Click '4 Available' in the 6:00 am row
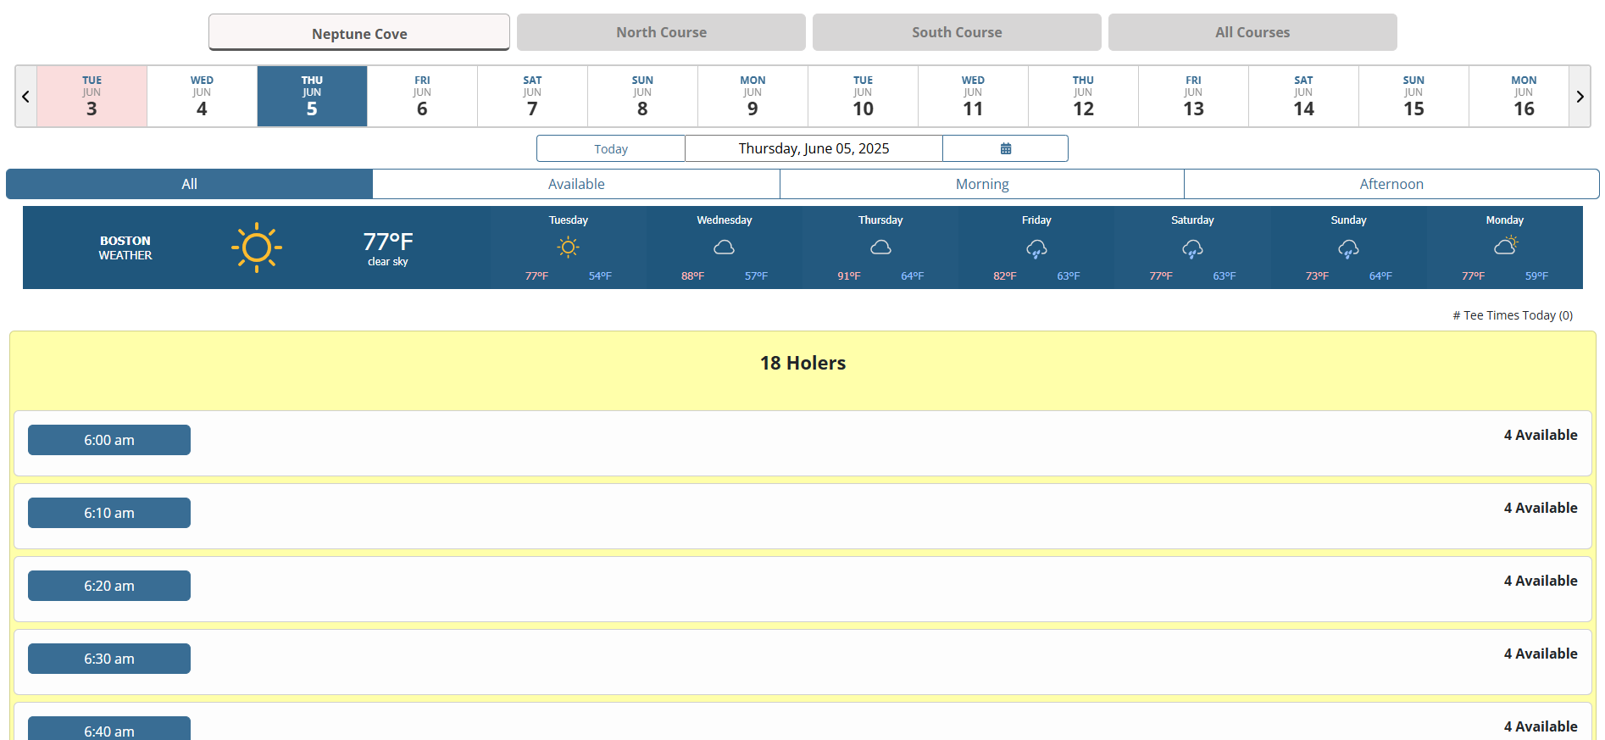 click(x=1541, y=435)
